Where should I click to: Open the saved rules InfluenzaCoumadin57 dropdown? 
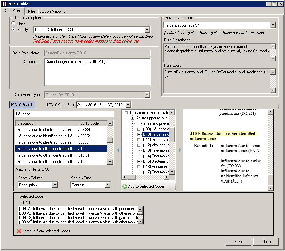pos(273,25)
